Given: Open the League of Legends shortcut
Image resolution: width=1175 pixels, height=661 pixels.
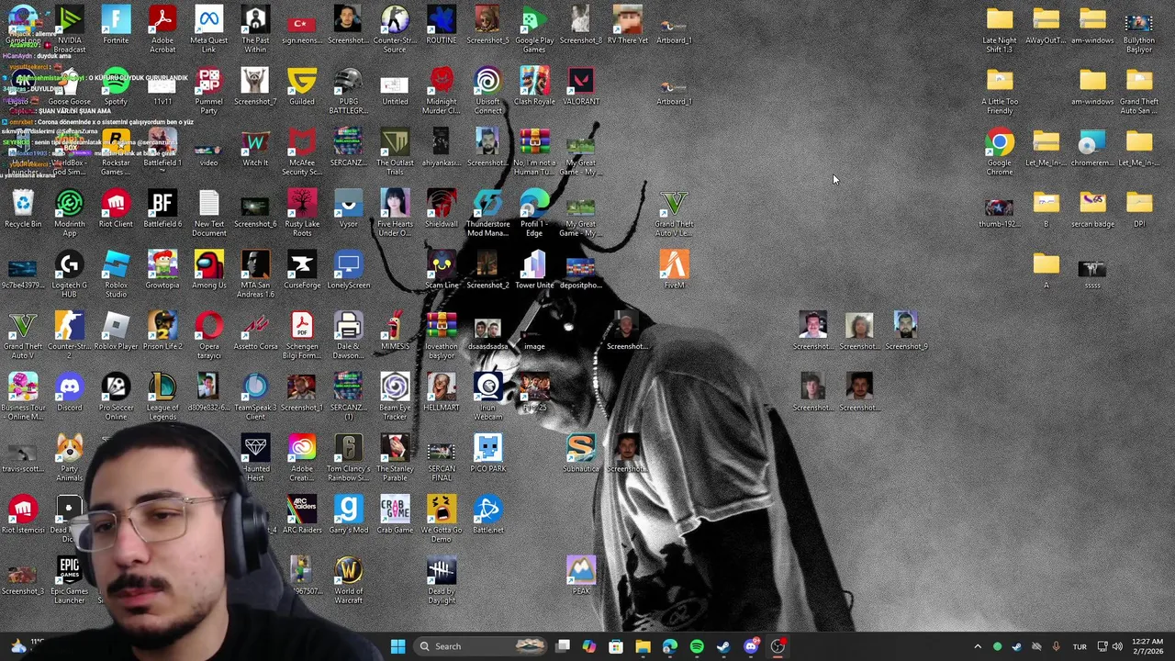Looking at the screenshot, I should [x=162, y=396].
